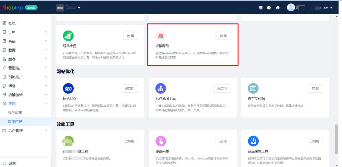Screen dimensions: 342x167
Task: Click the 商品采集工具 download icon
Action: pos(253,141)
